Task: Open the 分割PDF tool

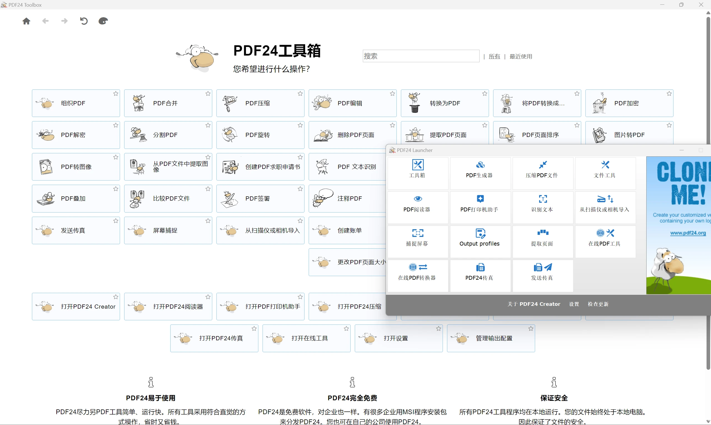Action: pos(168,135)
